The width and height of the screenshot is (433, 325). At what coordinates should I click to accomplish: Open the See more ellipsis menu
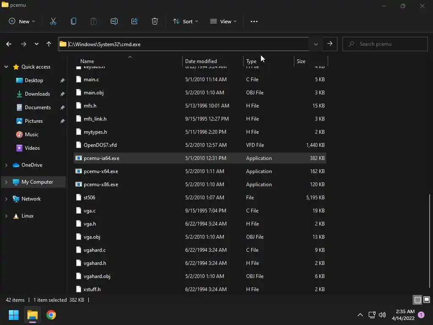pos(254,21)
